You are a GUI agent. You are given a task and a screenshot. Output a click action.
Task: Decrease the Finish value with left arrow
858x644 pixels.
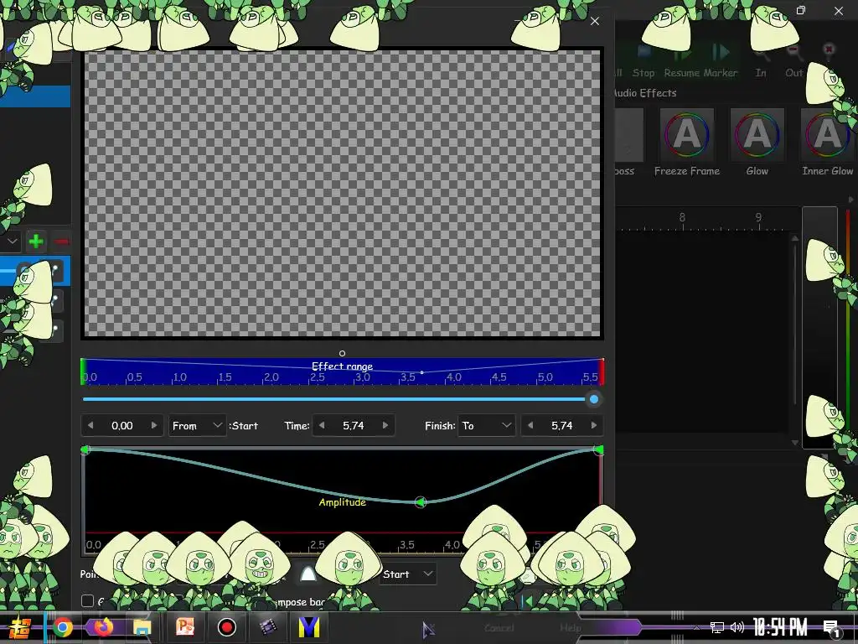coord(530,425)
